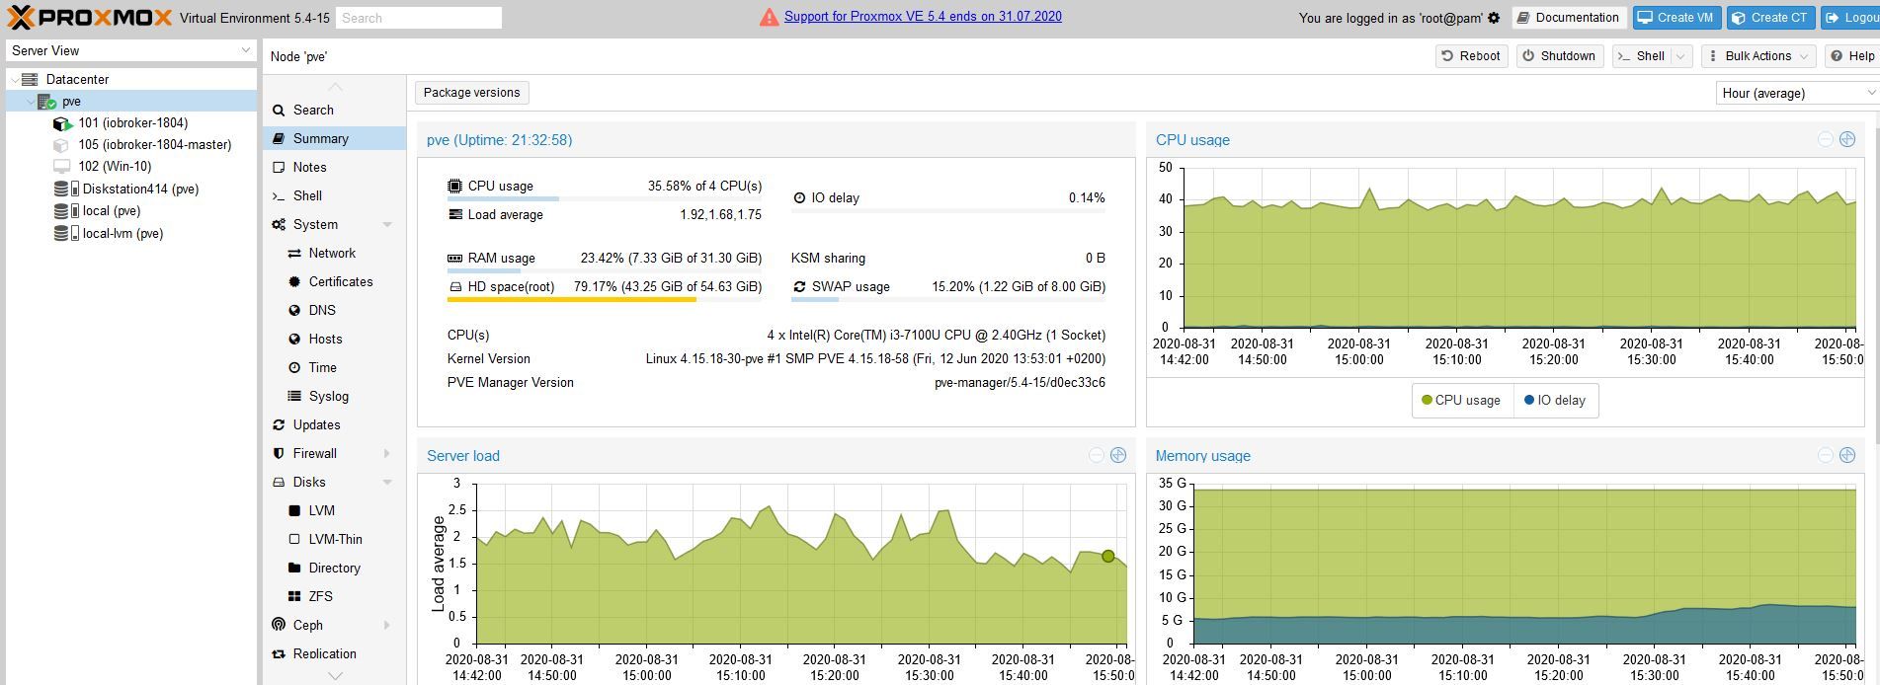1880x685 pixels.
Task: Click the support warning triangle icon
Action: 769,17
